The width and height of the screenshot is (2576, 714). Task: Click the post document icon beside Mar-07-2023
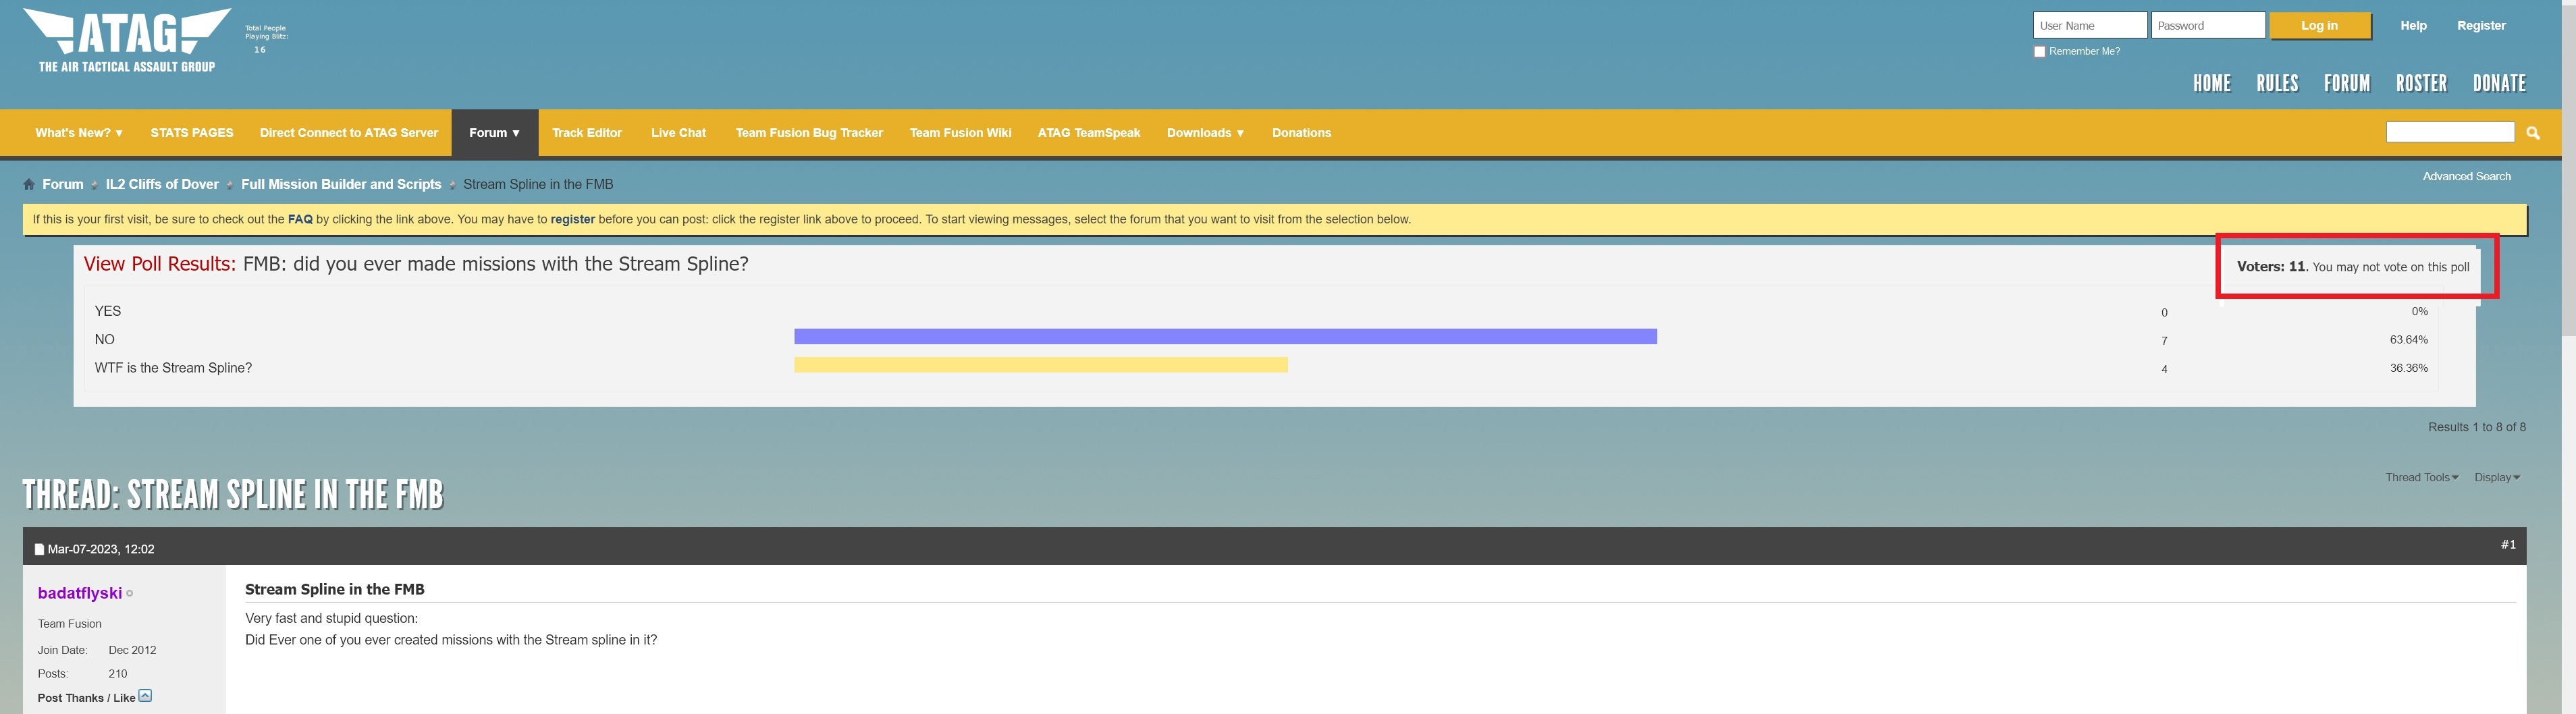tap(39, 549)
